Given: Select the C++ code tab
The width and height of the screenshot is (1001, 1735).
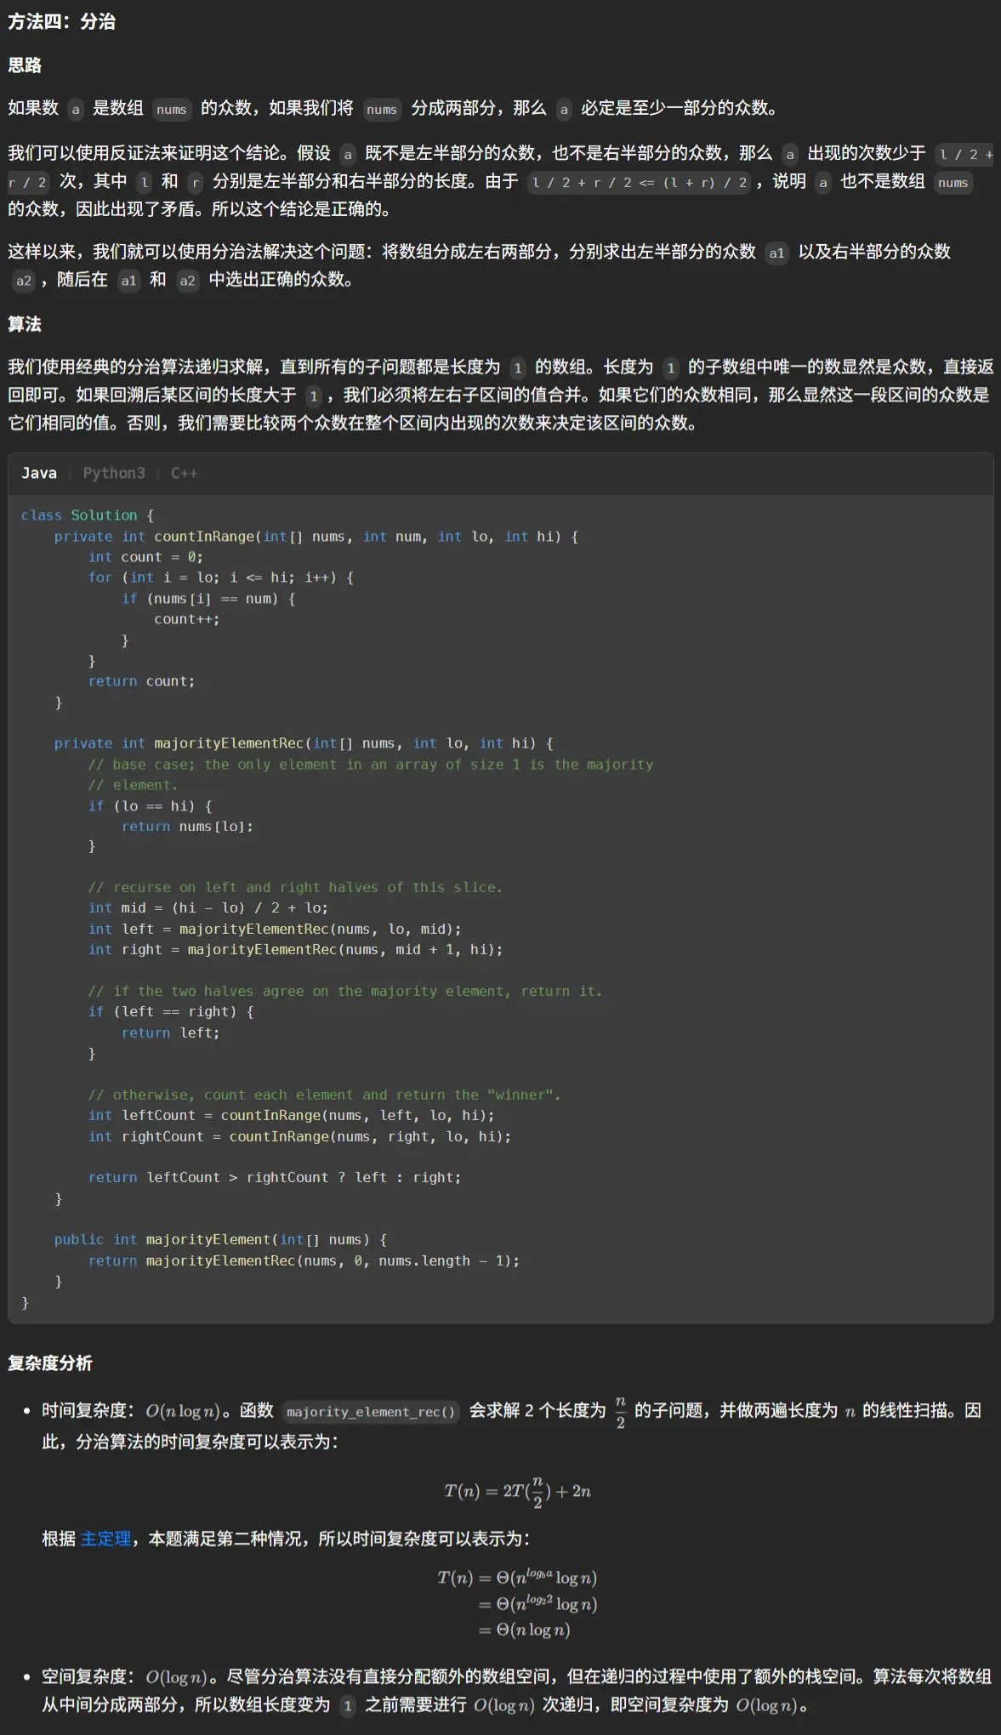Looking at the screenshot, I should click(x=184, y=473).
